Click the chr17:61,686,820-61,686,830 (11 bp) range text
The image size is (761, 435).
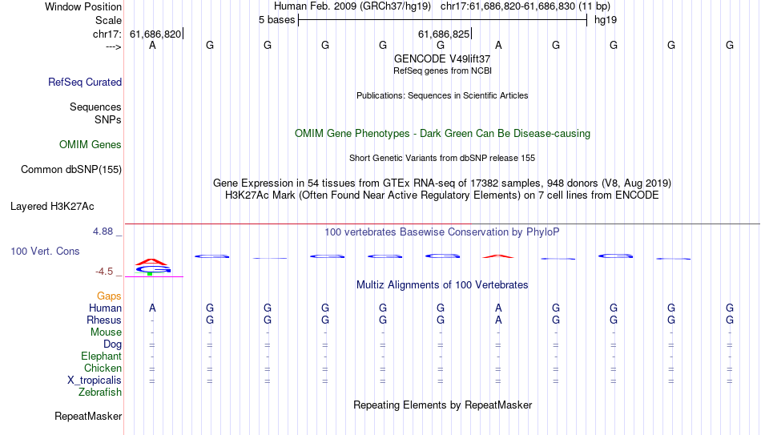525,6
